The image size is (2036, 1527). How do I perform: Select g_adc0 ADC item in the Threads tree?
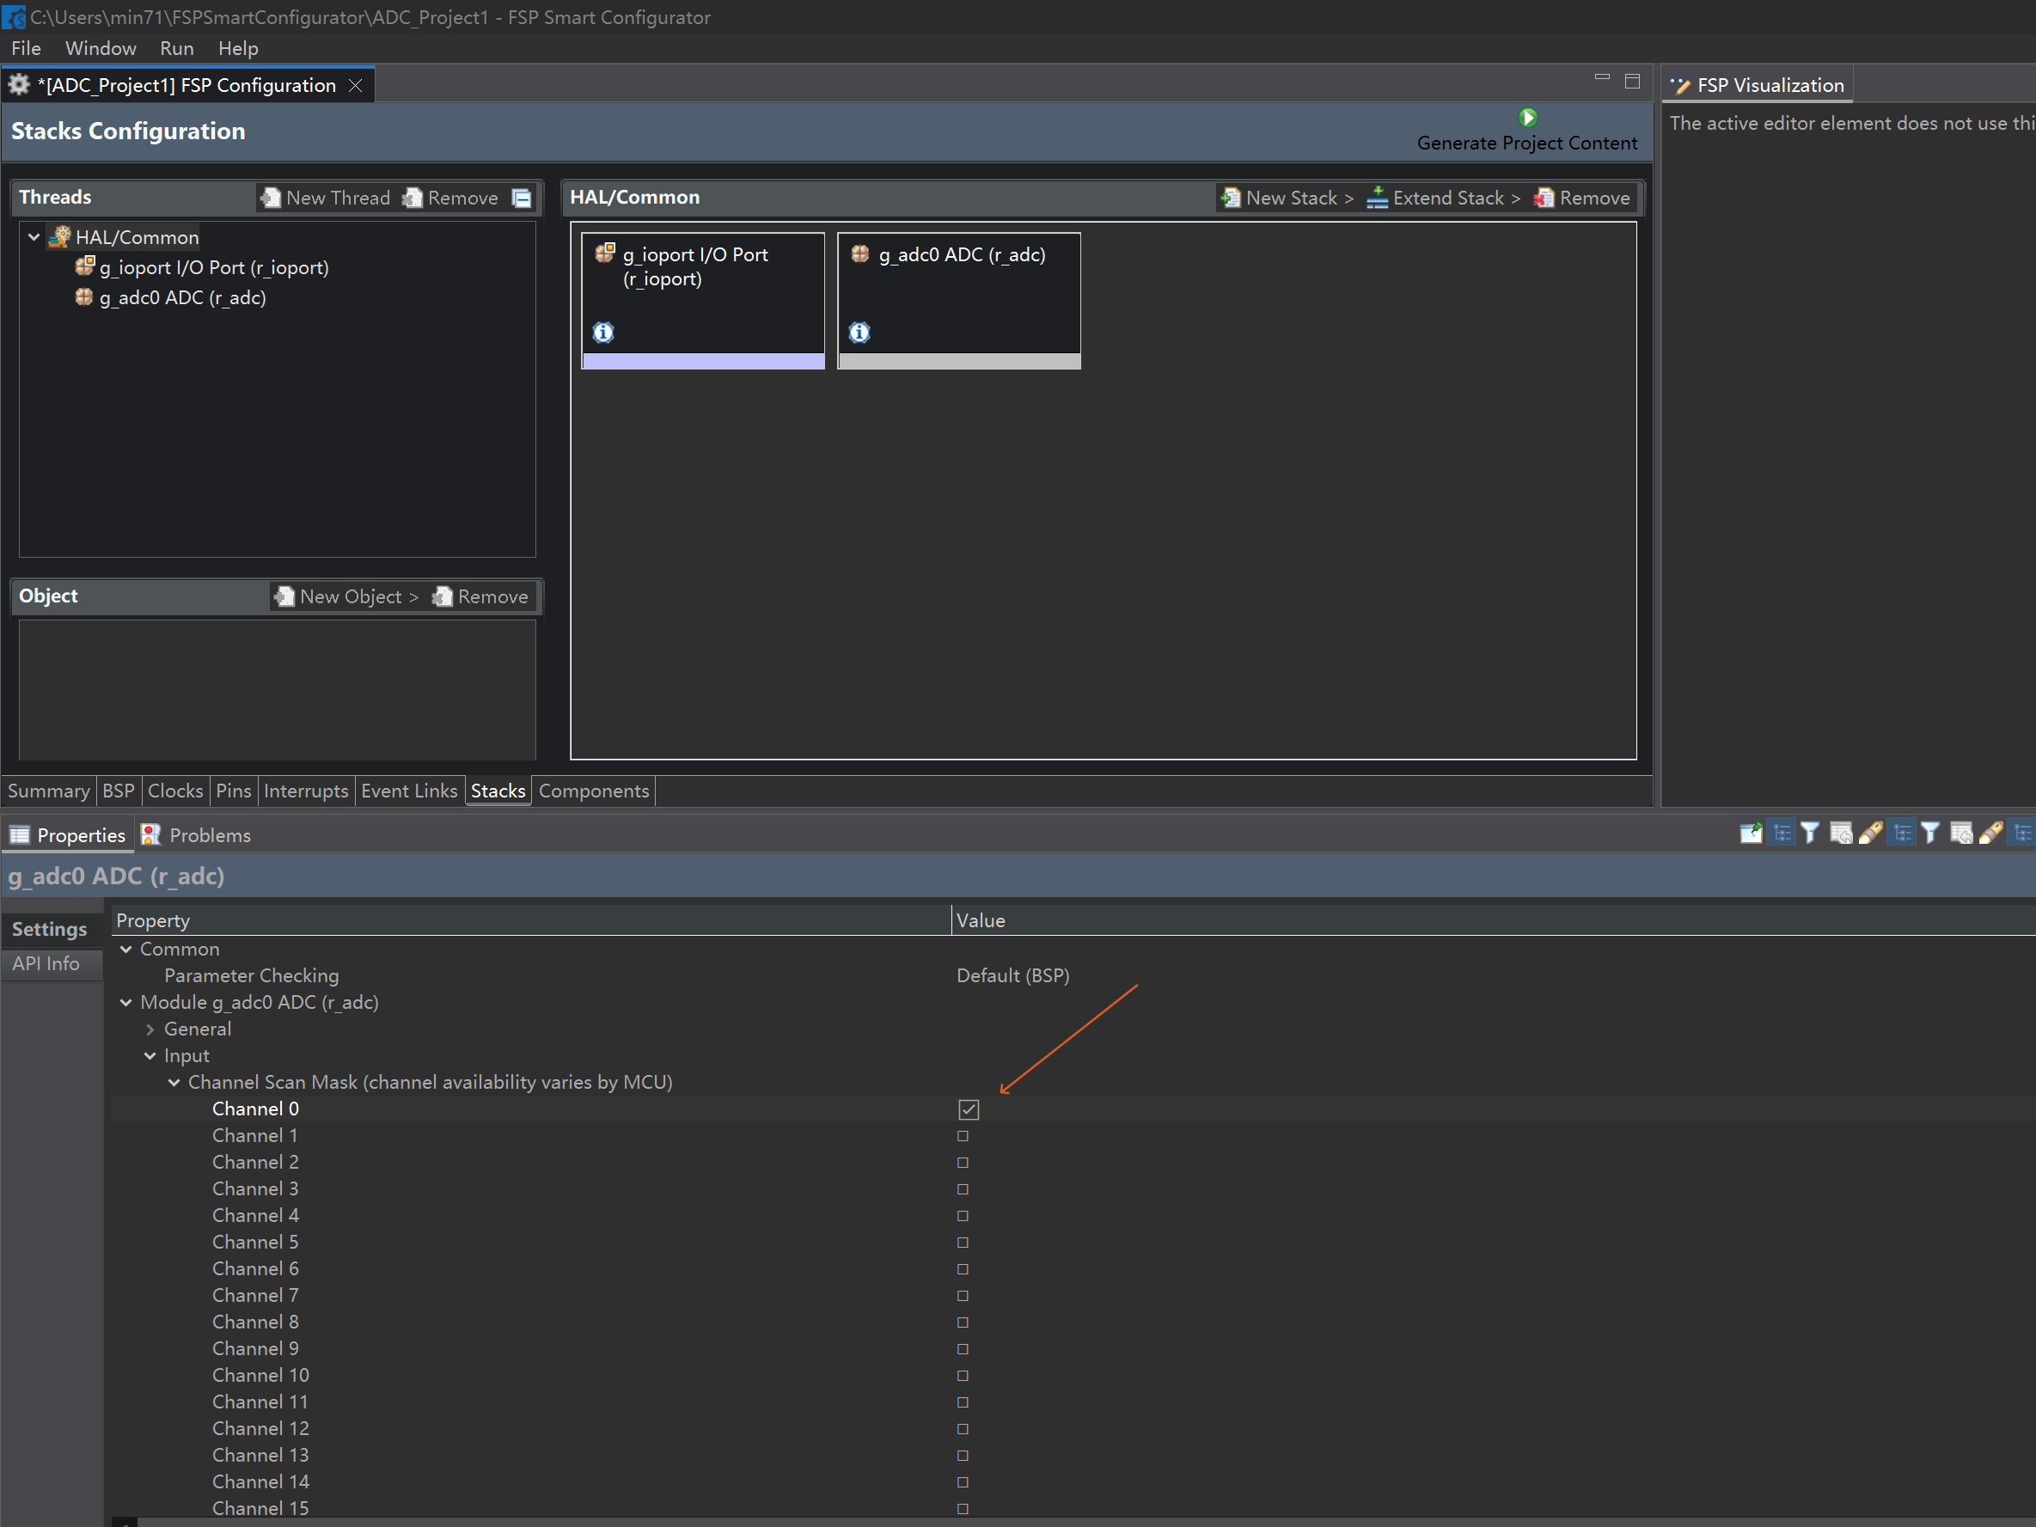170,297
